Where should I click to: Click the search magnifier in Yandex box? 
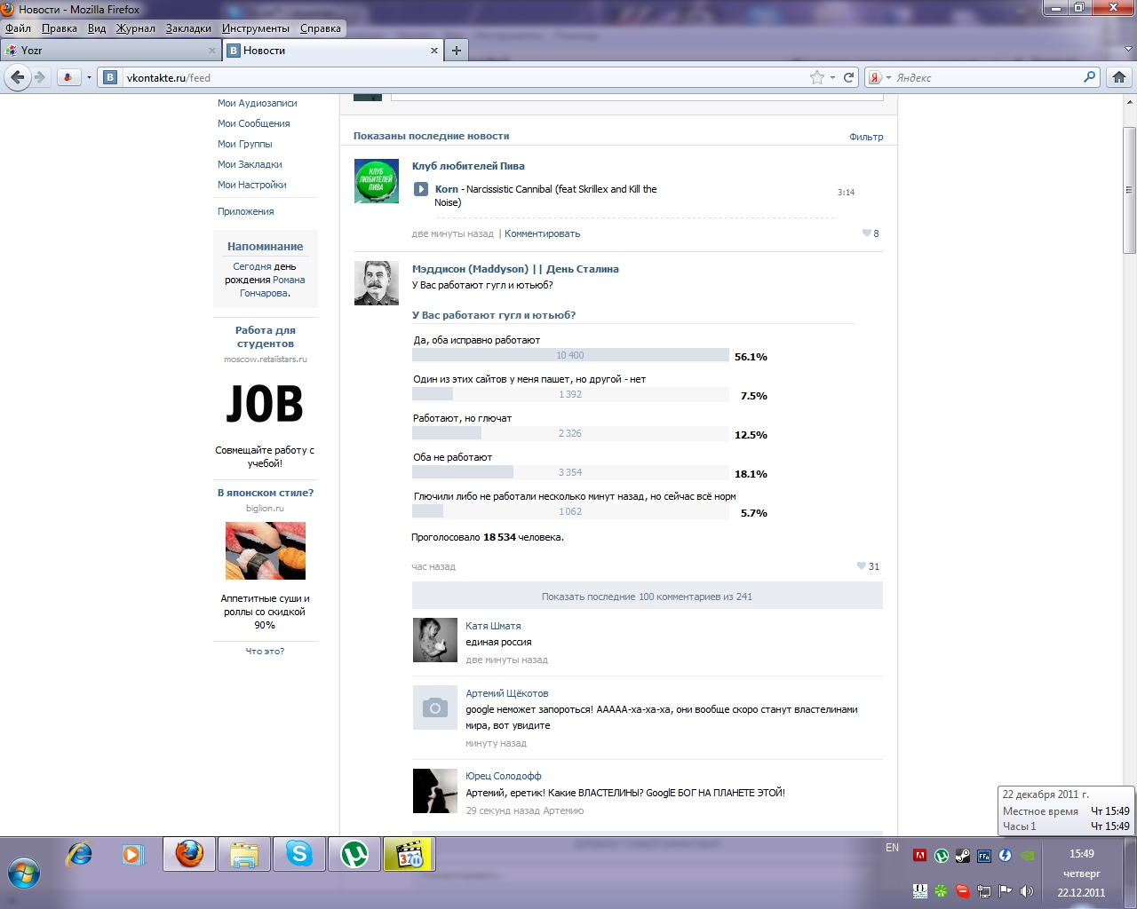click(1090, 77)
